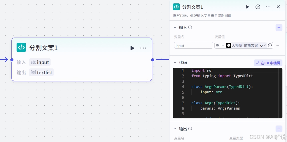Add a new output variable with the plus button
The width and height of the screenshot is (287, 142).
[x=279, y=129]
